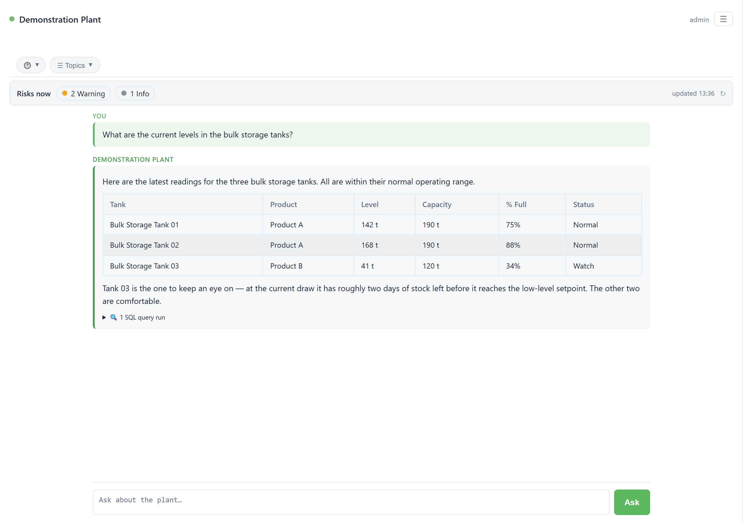
Task: Click the 2 Warning risk badge
Action: 84,93
